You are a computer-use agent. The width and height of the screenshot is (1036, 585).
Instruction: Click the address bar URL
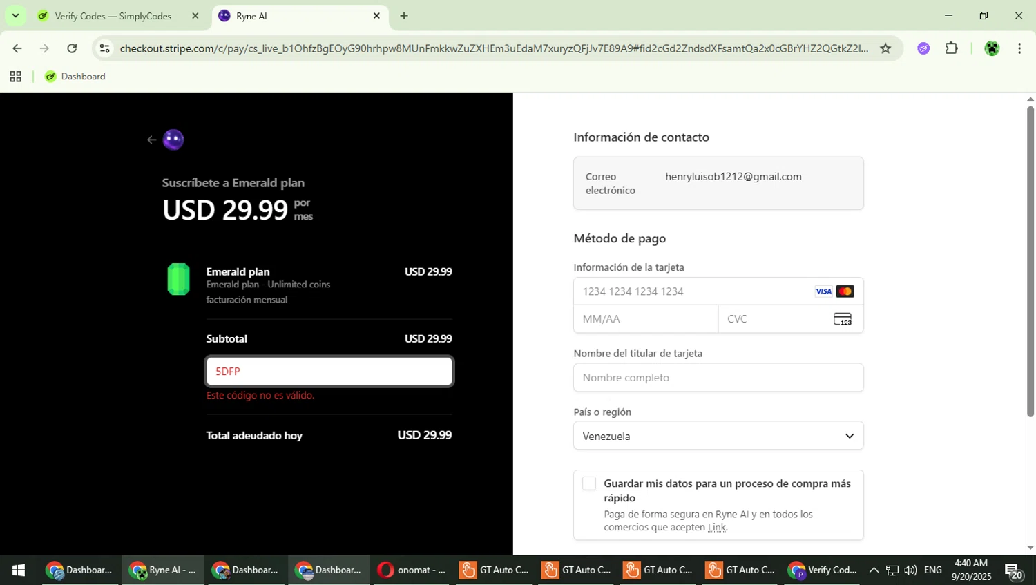pos(494,48)
